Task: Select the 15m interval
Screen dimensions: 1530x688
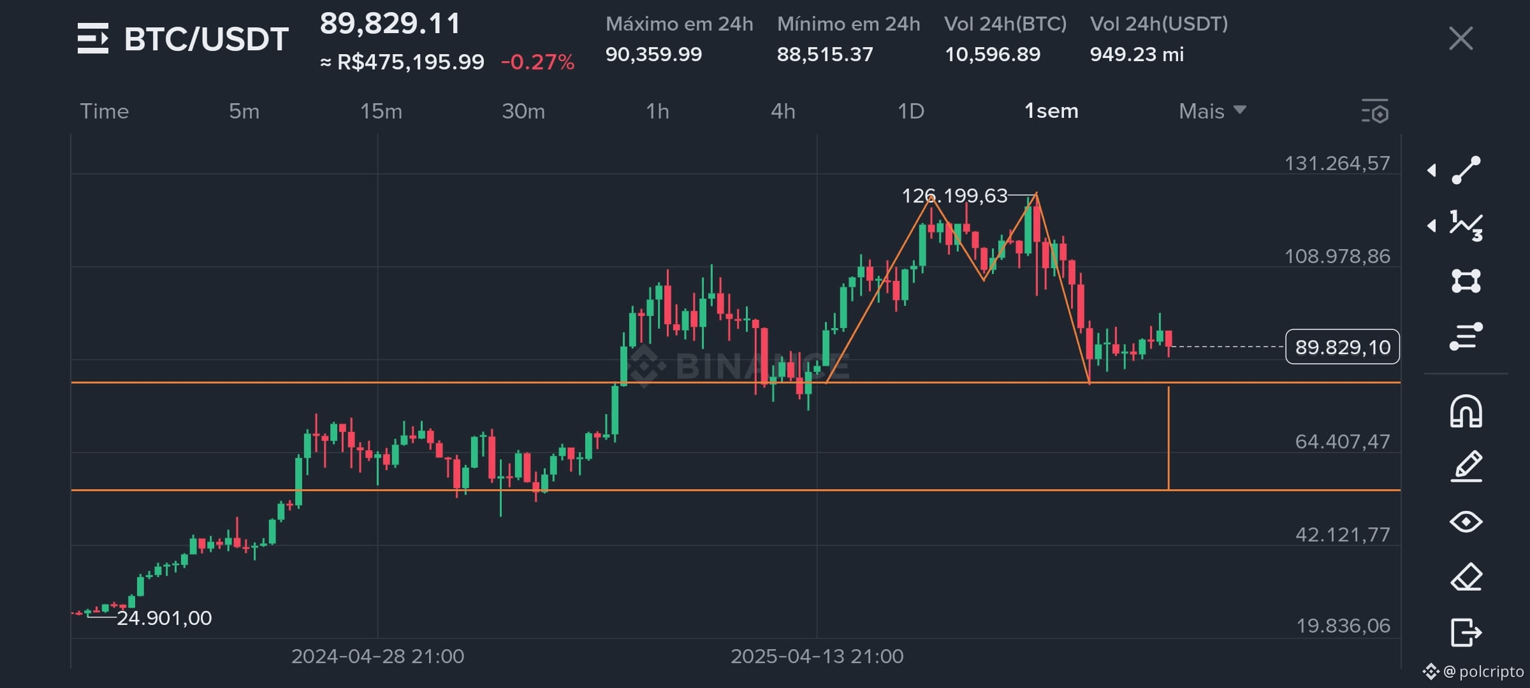Action: (x=381, y=111)
